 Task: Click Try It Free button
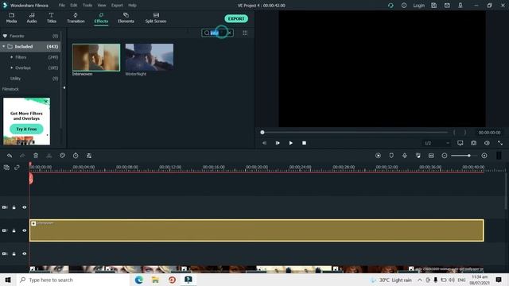tap(26, 129)
